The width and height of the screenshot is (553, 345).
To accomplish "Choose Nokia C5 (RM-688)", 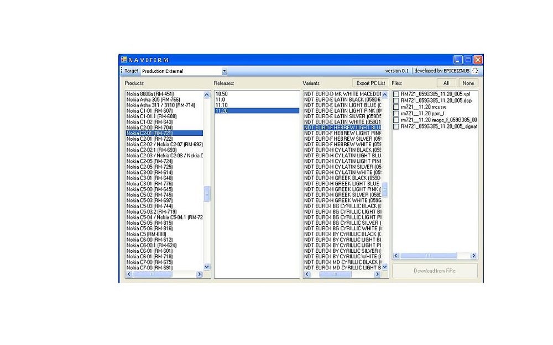I will pyautogui.click(x=164, y=234).
